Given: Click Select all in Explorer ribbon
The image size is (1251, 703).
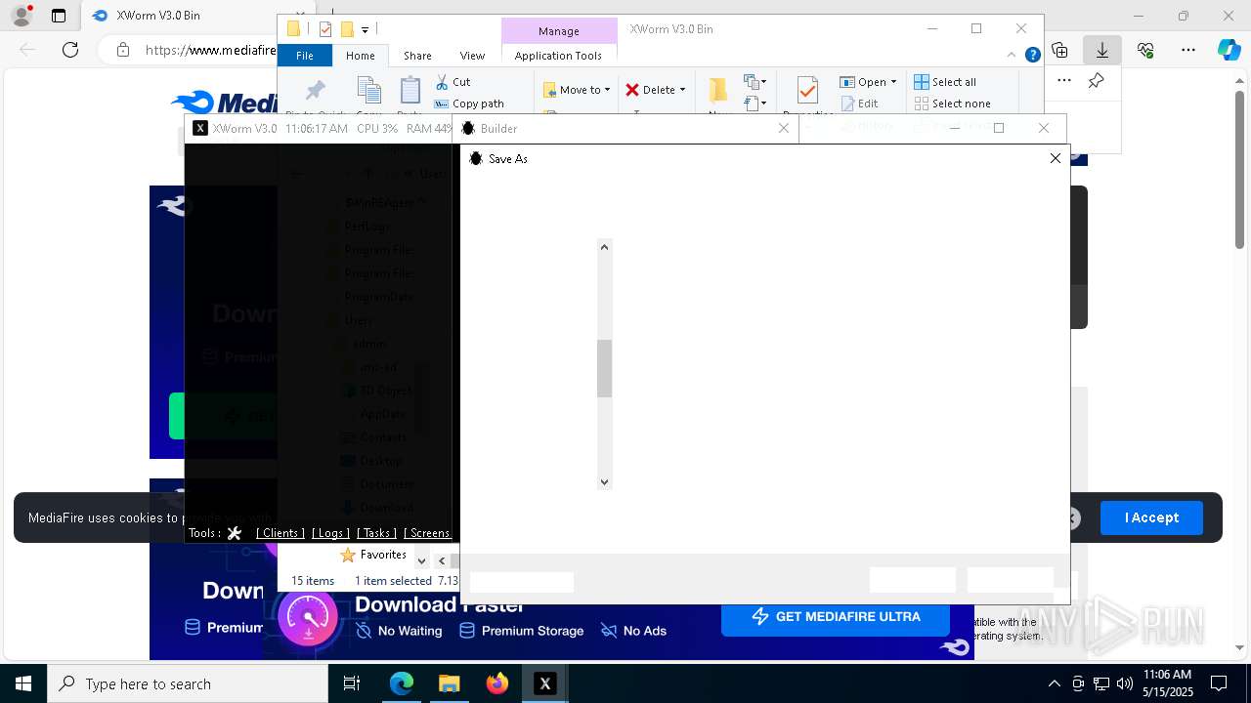Looking at the screenshot, I should tap(945, 82).
